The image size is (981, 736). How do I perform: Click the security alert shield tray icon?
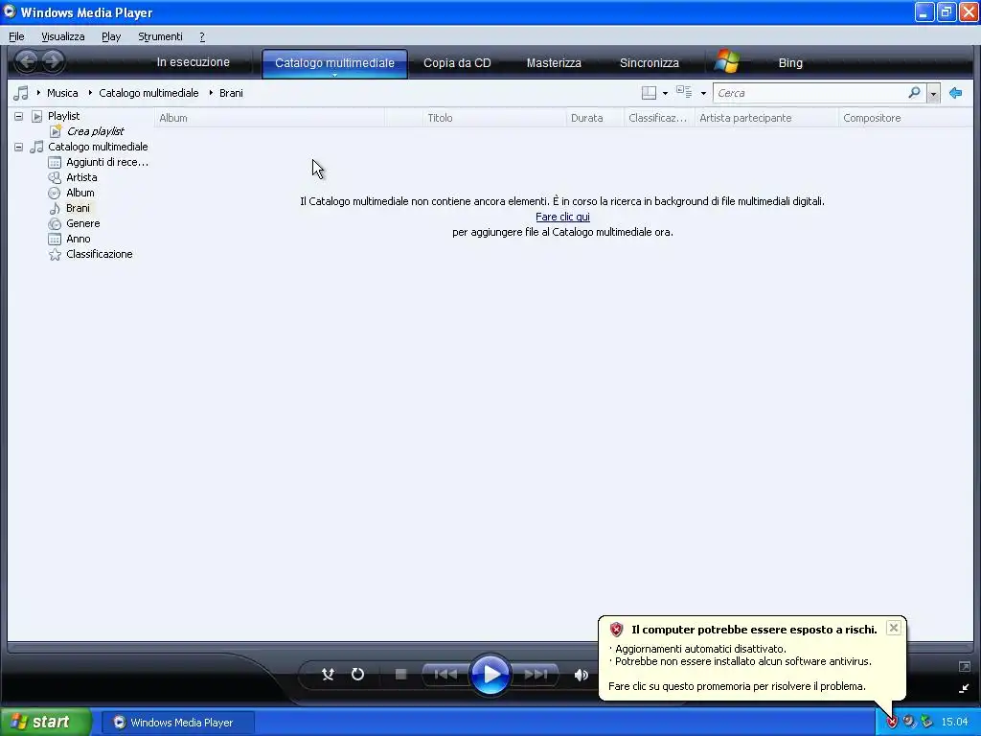click(x=892, y=723)
